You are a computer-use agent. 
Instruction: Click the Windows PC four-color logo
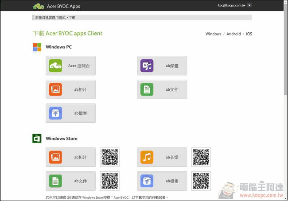37,47
